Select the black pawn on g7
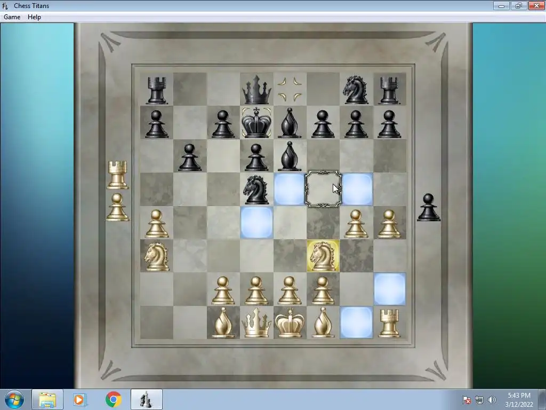 tap(356, 124)
